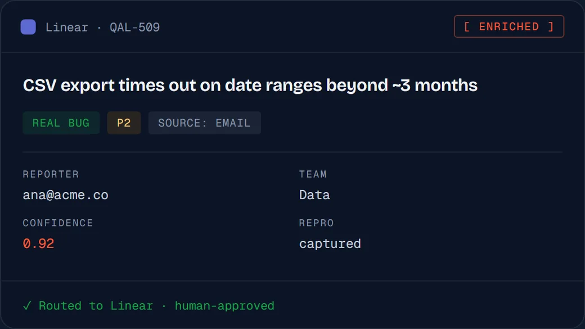This screenshot has width=585, height=329.
Task: Click the human-approved label
Action: 224,306
